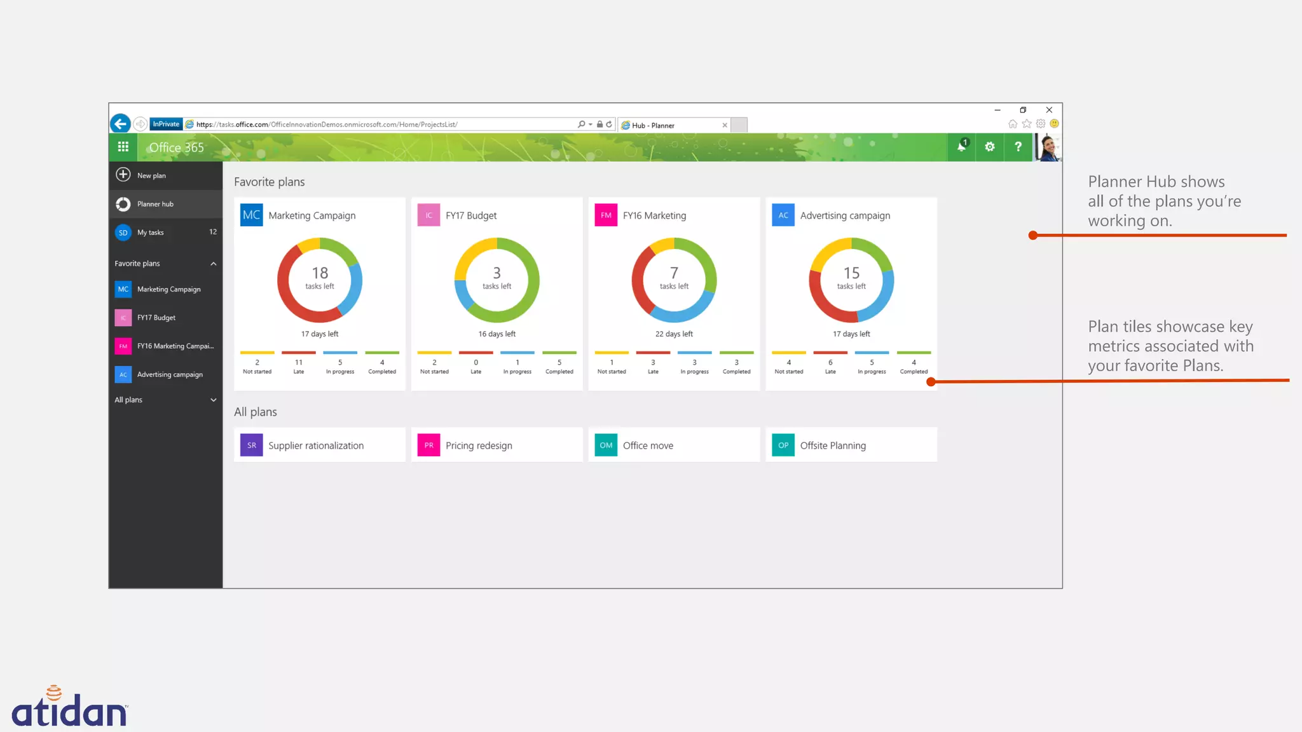Viewport: 1302px width, 732px height.
Task: Click the browser tools gear icon
Action: pyautogui.click(x=1041, y=124)
